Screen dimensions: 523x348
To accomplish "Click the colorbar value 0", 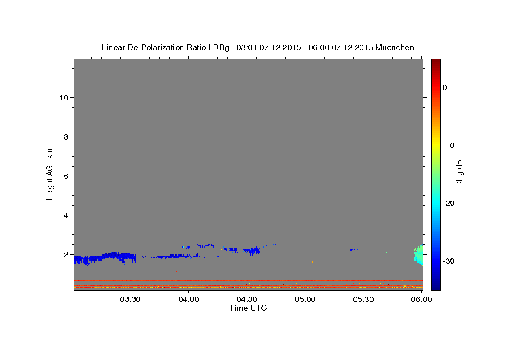I will [445, 87].
